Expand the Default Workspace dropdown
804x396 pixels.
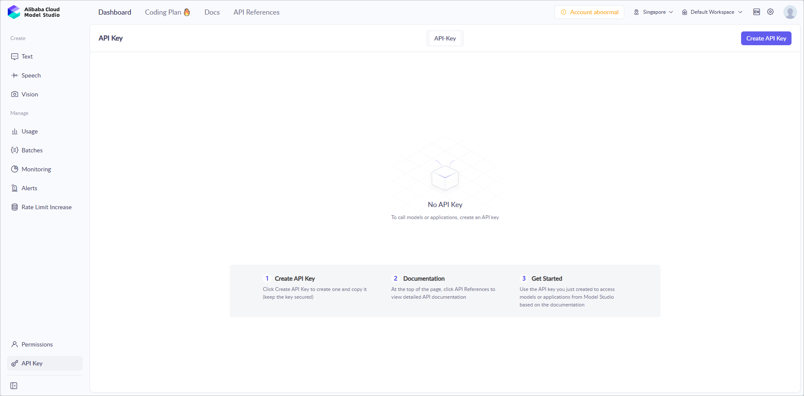point(712,12)
